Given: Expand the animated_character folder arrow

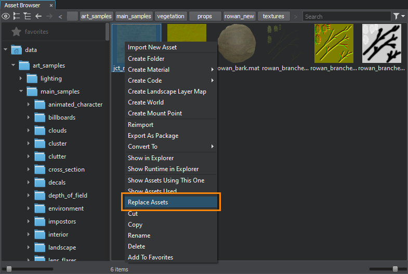Looking at the screenshot, I should (x=29, y=105).
